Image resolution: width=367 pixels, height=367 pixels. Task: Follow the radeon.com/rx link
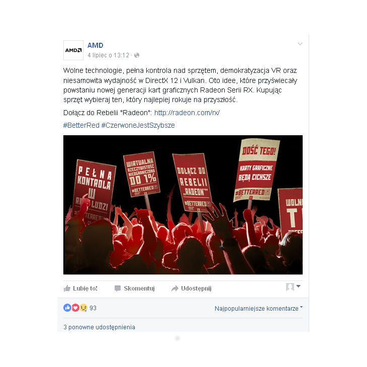coord(187,113)
